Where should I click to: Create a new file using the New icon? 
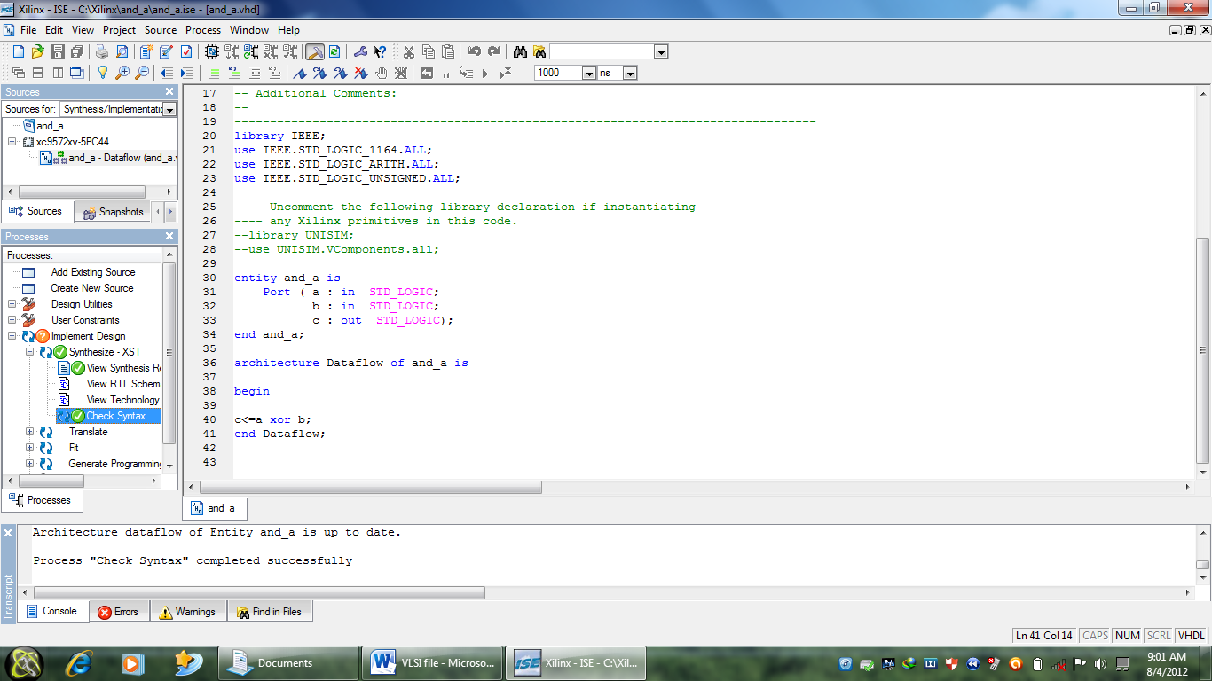pyautogui.click(x=19, y=51)
